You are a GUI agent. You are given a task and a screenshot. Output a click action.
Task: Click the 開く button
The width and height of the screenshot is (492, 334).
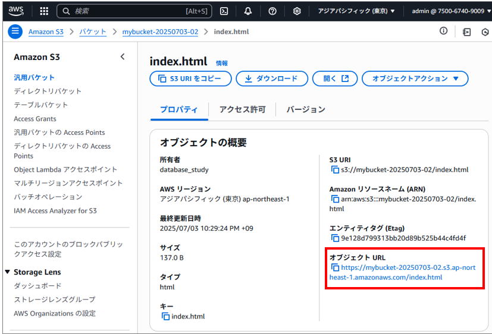click(335, 78)
